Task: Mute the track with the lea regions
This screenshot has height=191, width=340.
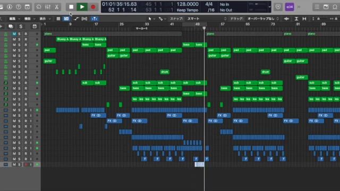Action: click(x=14, y=99)
